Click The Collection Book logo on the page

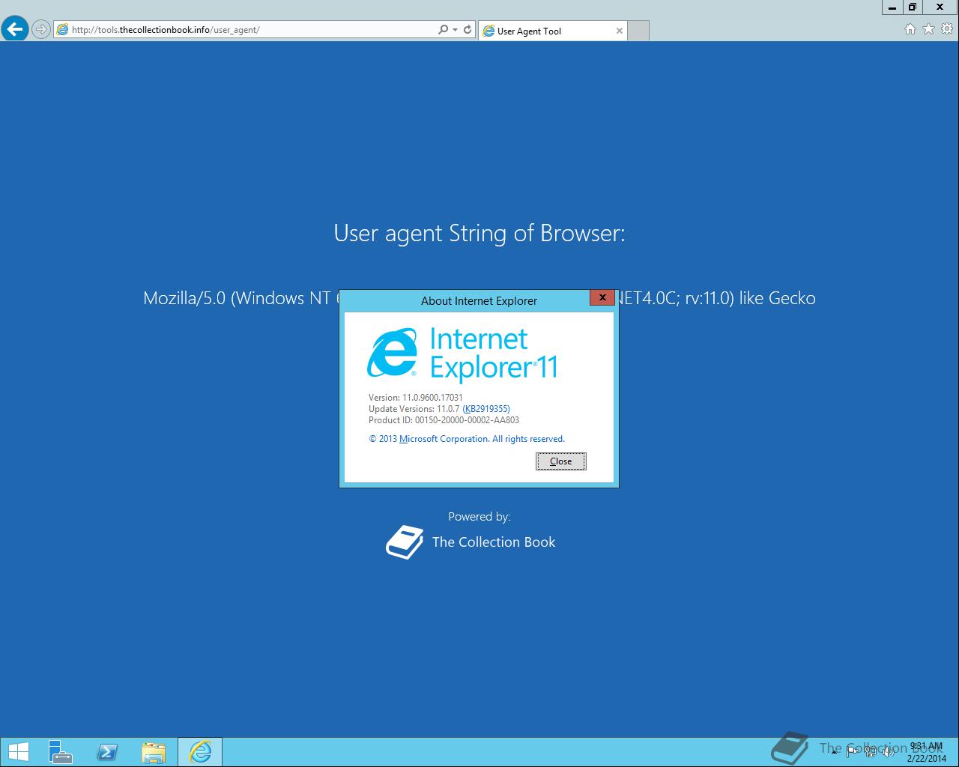pyautogui.click(x=471, y=542)
